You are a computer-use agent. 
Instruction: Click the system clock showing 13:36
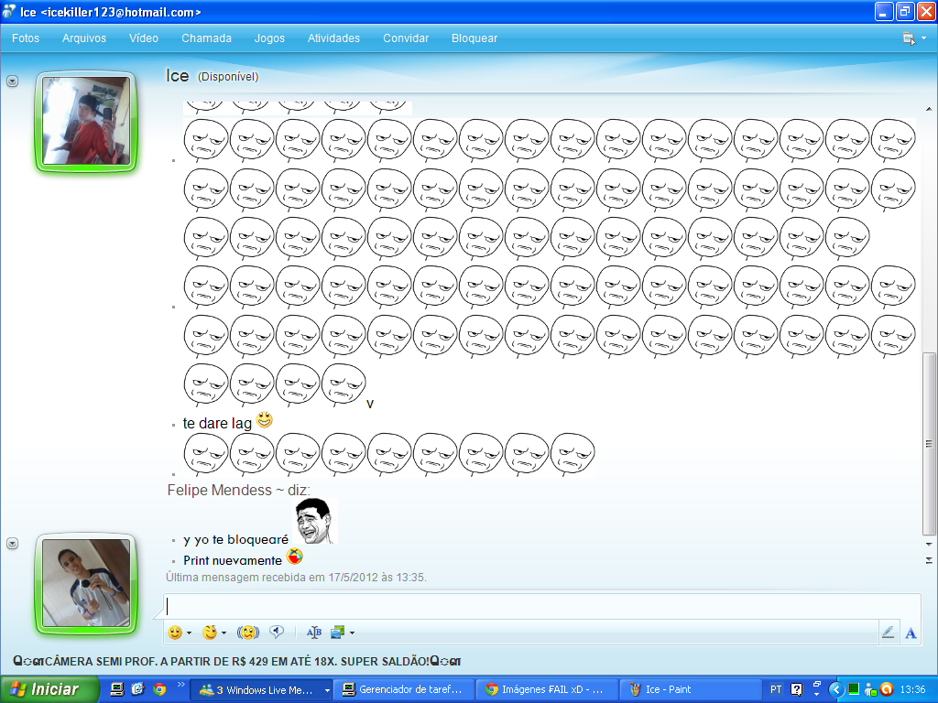913,689
